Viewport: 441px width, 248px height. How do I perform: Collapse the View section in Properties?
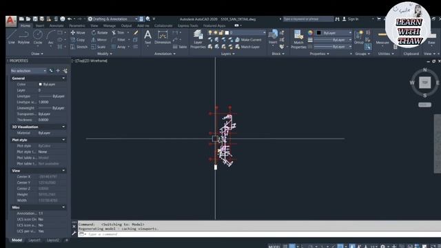tap(63, 170)
